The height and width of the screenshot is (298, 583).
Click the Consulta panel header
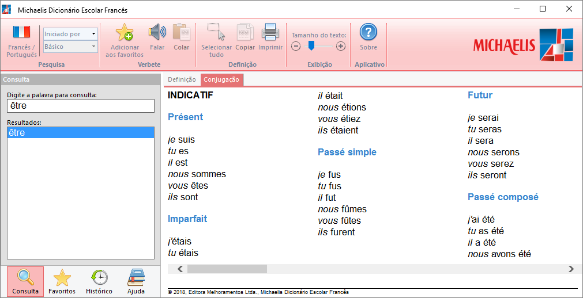(x=81, y=79)
